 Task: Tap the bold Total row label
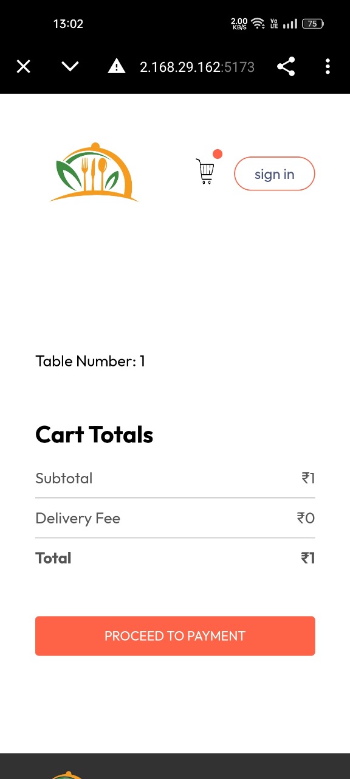53,558
